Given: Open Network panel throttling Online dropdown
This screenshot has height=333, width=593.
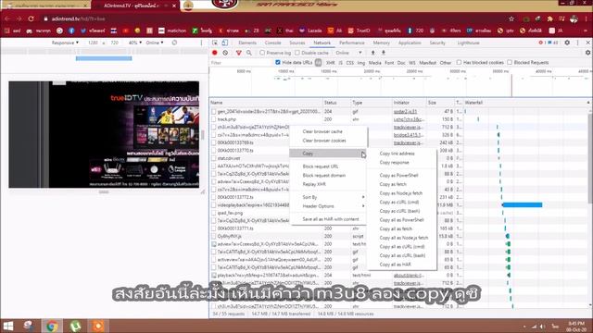Looking at the screenshot, I should (348, 53).
